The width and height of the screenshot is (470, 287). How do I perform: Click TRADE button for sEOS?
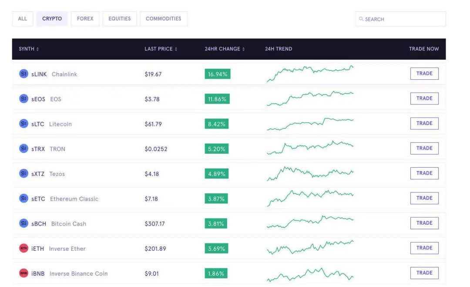(x=424, y=98)
